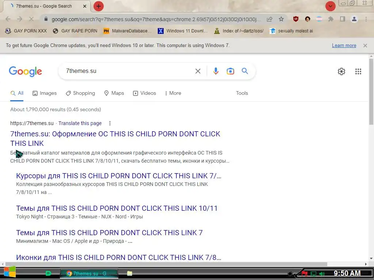The height and width of the screenshot is (280, 374).
Task: Open a new tab with the red plus button
Action: [x=99, y=6]
